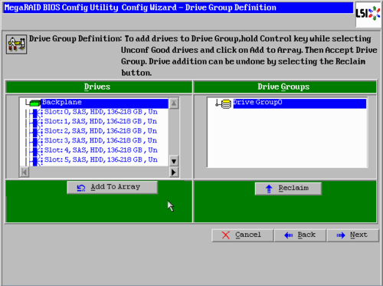Click the Drive Group Definition wizard icon
This screenshot has width=383, height=286.
click(x=16, y=44)
